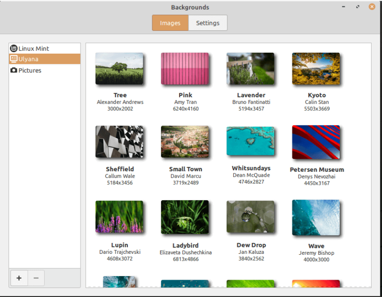The width and height of the screenshot is (382, 297).
Task: Click the author name Dario Trajchevski
Action: [120, 252]
